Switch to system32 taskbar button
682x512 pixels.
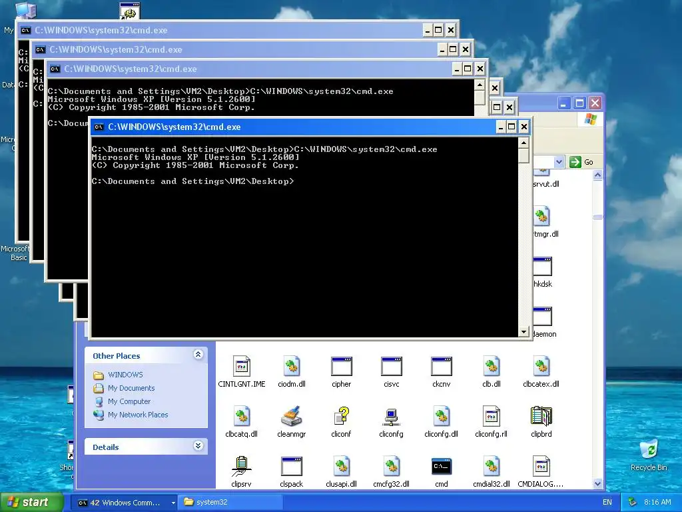pos(230,502)
